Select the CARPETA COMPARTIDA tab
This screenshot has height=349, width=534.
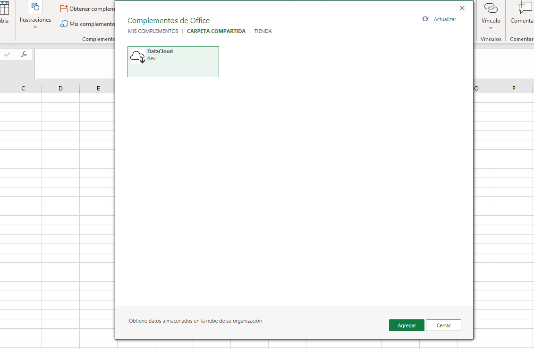216,31
